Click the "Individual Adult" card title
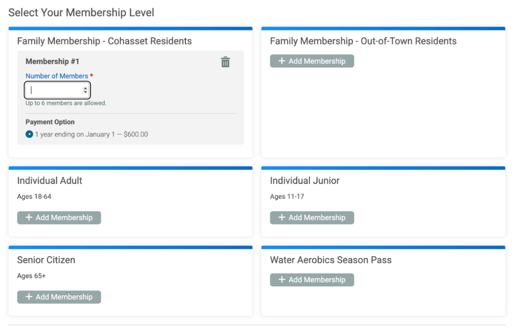The image size is (519, 332). point(50,180)
